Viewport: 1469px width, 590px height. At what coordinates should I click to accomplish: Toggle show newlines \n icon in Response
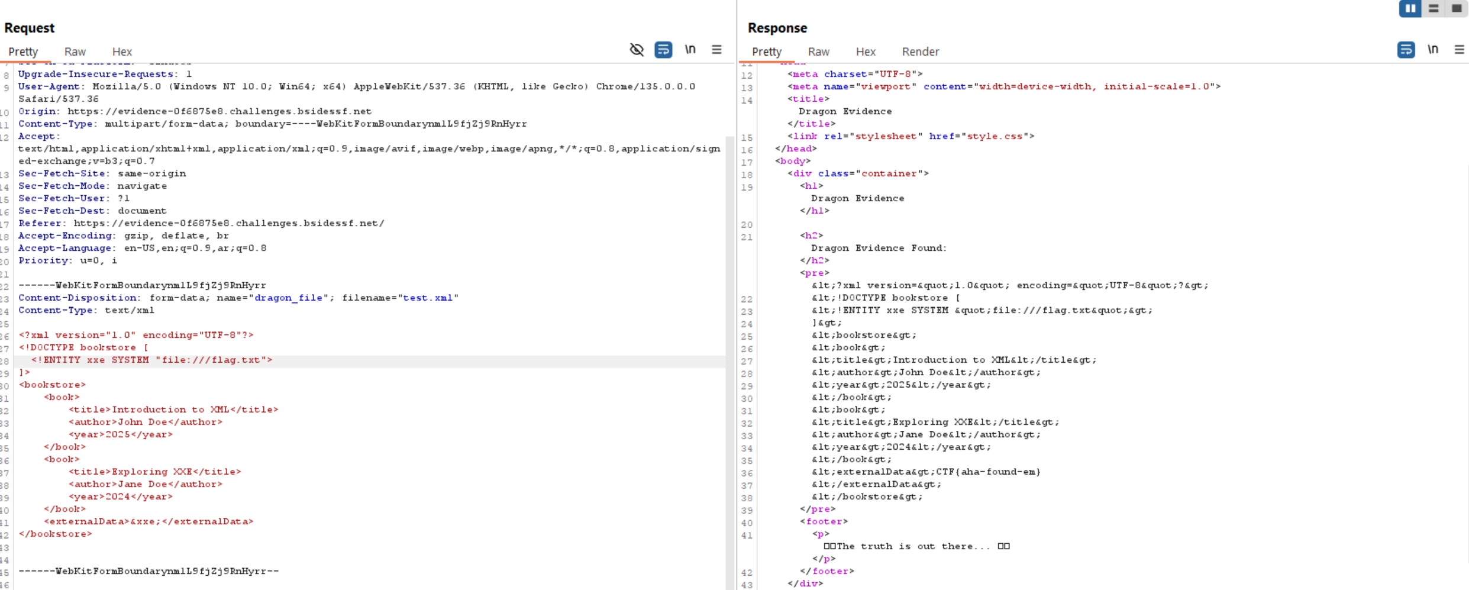point(1433,50)
